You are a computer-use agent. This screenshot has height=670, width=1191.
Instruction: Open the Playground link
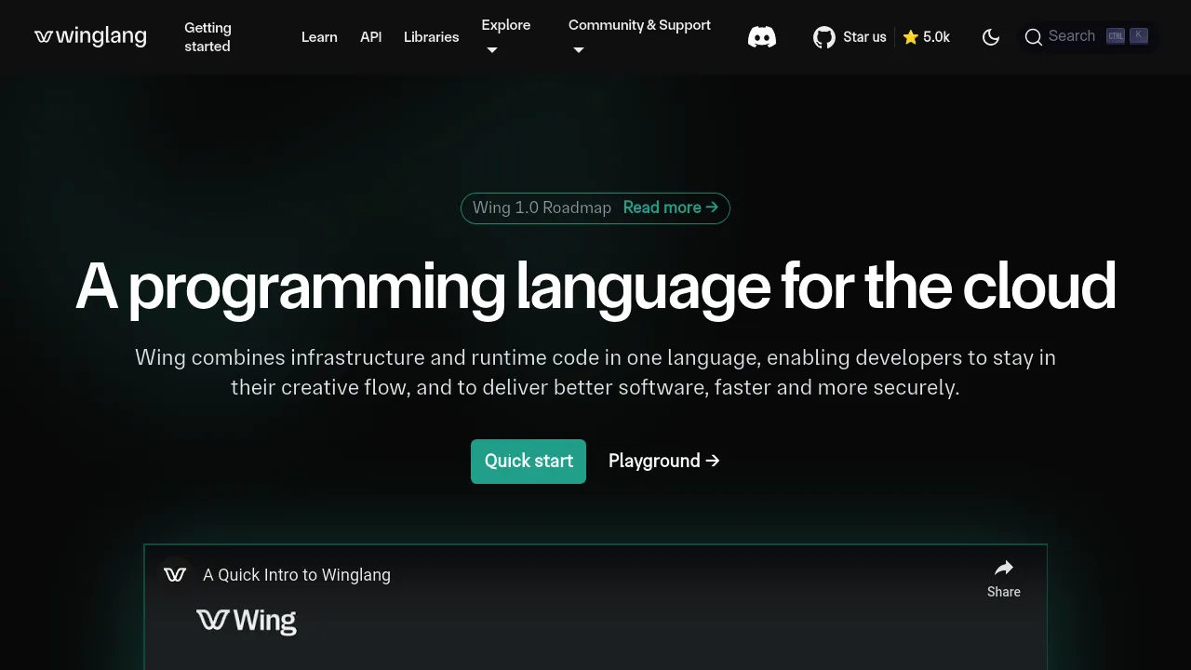664,462
